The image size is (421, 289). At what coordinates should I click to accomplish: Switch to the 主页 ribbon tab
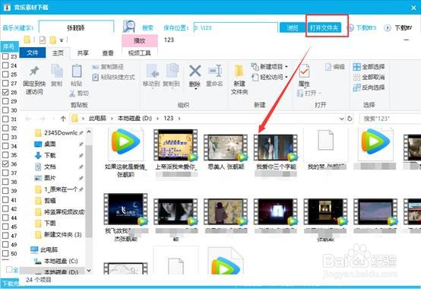pos(58,53)
